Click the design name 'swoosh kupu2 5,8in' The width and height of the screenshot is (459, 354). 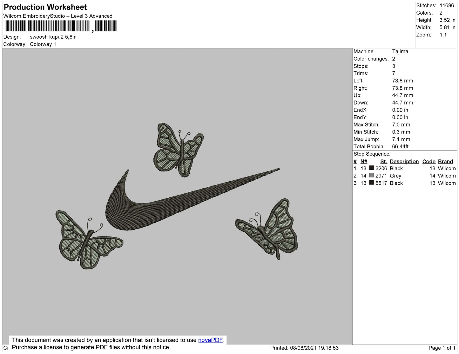(x=53, y=37)
